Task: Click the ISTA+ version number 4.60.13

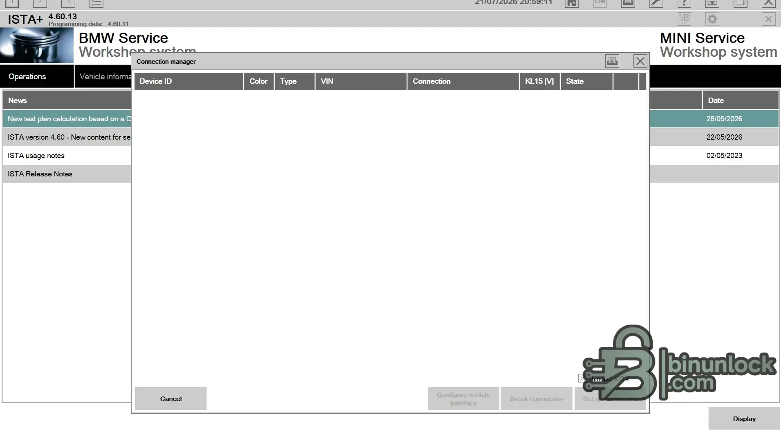Action: tap(63, 16)
